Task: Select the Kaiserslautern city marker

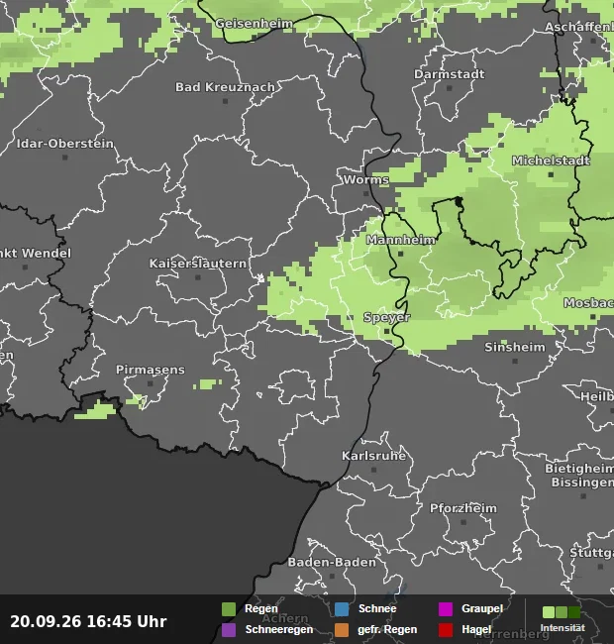Action: coord(198,277)
